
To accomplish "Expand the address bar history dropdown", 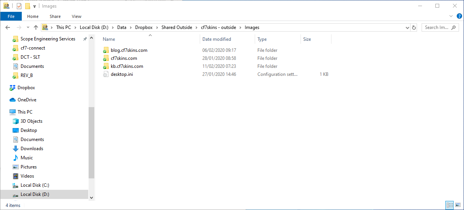I will point(407,27).
